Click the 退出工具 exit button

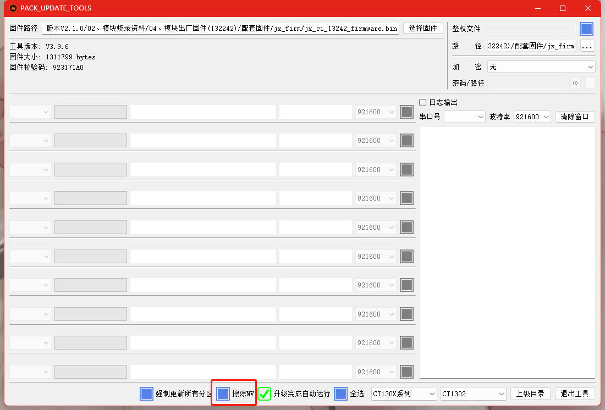[575, 394]
